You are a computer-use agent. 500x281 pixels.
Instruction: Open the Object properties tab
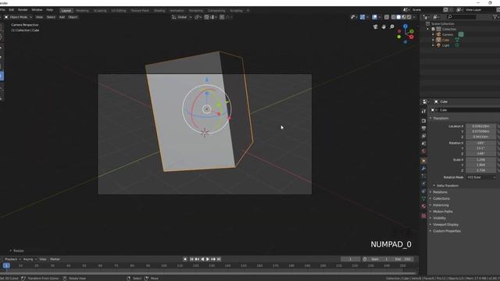(x=423, y=161)
